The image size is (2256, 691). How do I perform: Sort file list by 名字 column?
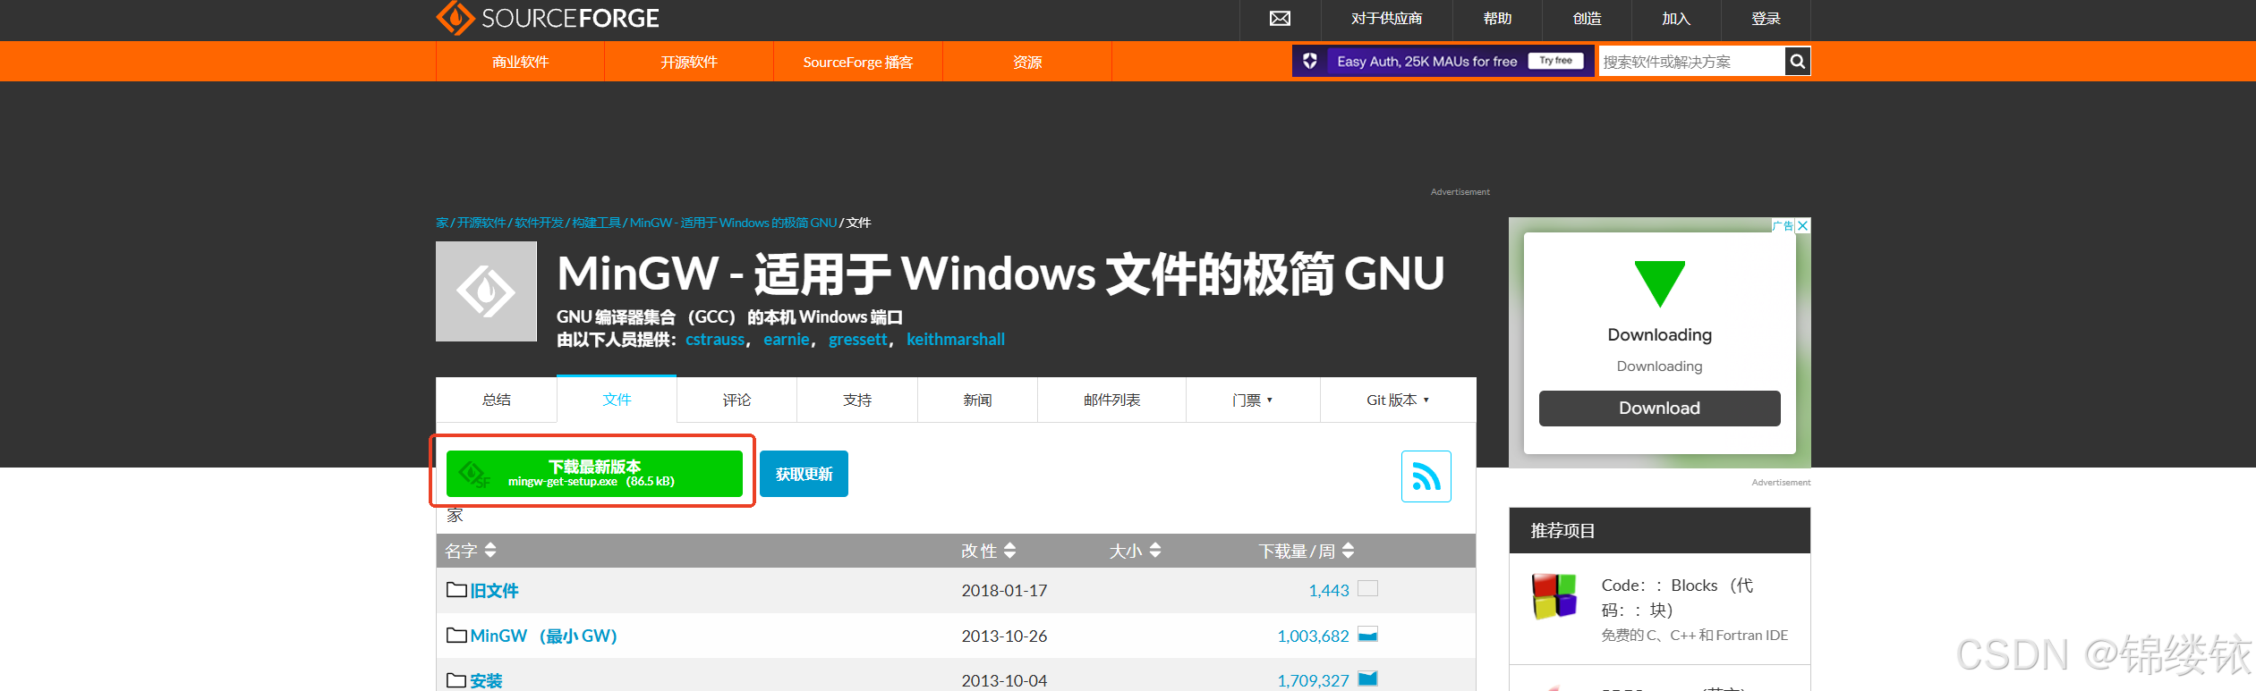click(471, 551)
